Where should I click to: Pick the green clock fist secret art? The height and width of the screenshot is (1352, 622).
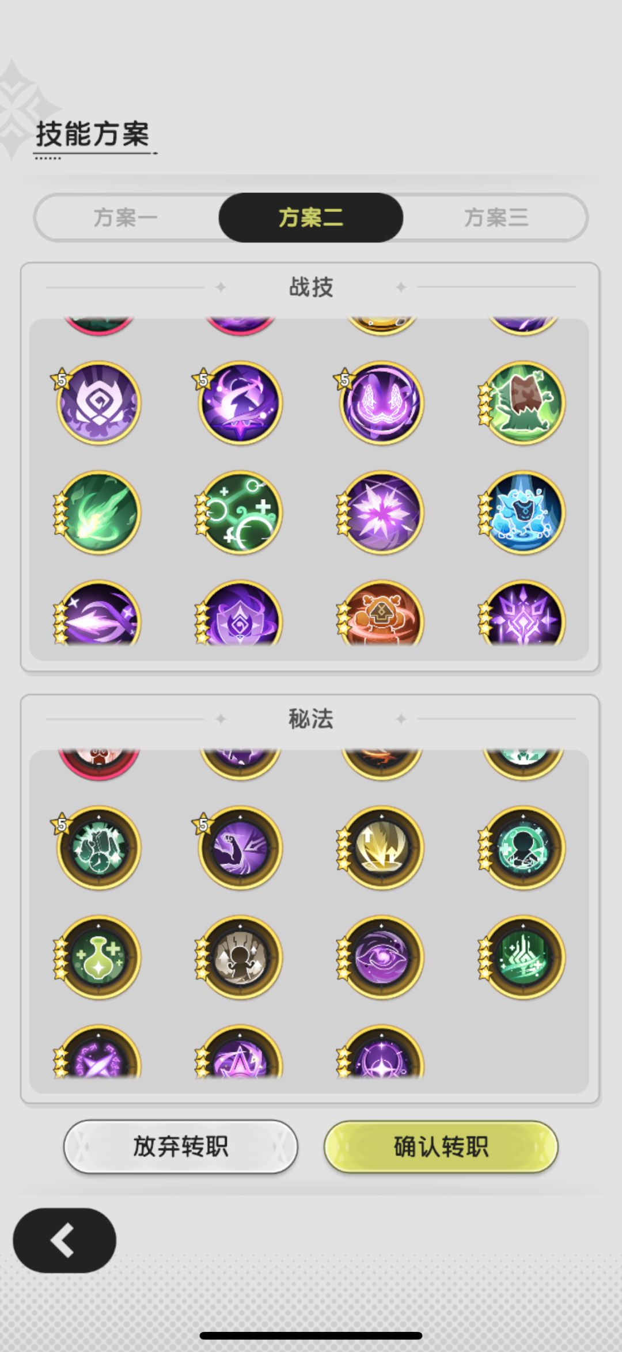pyautogui.click(x=98, y=848)
